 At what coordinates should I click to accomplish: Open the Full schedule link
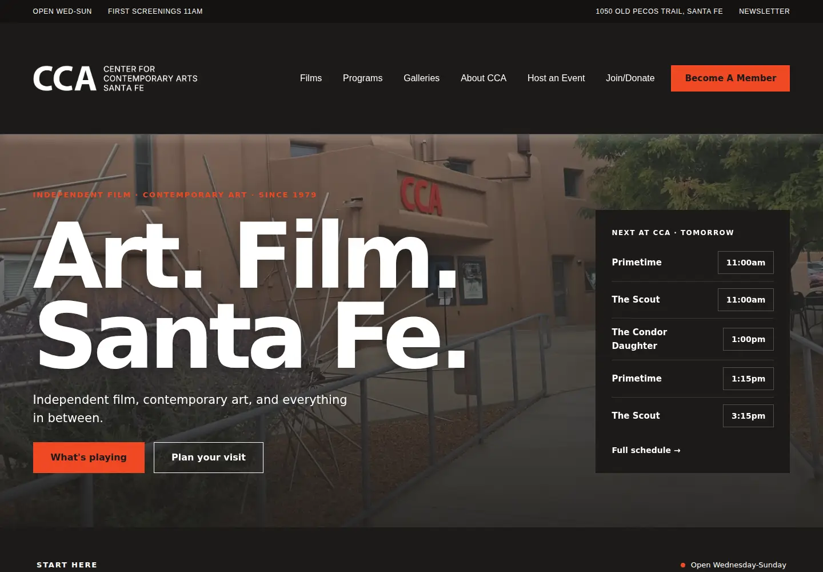(x=646, y=450)
